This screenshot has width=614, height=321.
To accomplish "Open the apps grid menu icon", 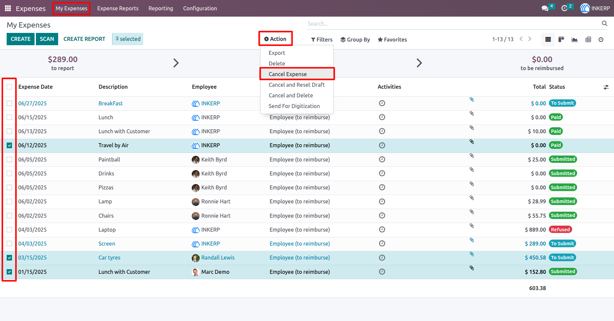I will click(8, 8).
